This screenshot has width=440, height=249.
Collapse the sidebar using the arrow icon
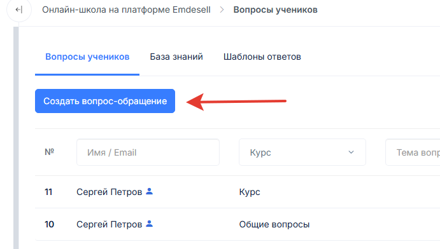(x=19, y=10)
